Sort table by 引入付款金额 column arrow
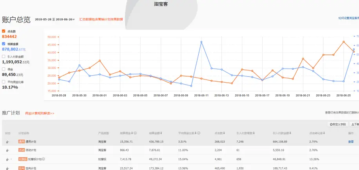The width and height of the screenshot is (359, 170). 292,133
